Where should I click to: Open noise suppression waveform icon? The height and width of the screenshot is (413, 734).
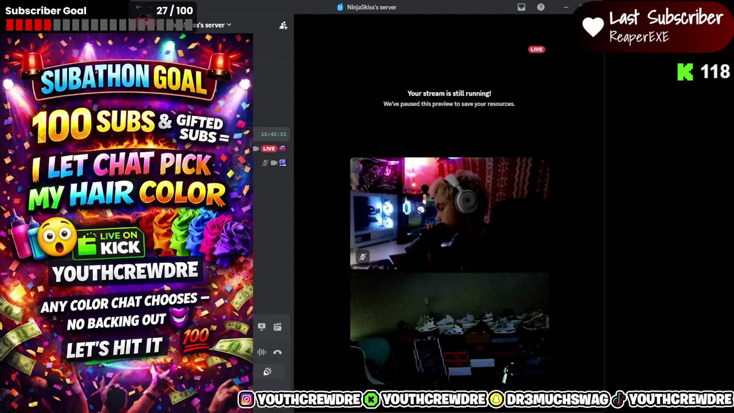click(x=261, y=352)
